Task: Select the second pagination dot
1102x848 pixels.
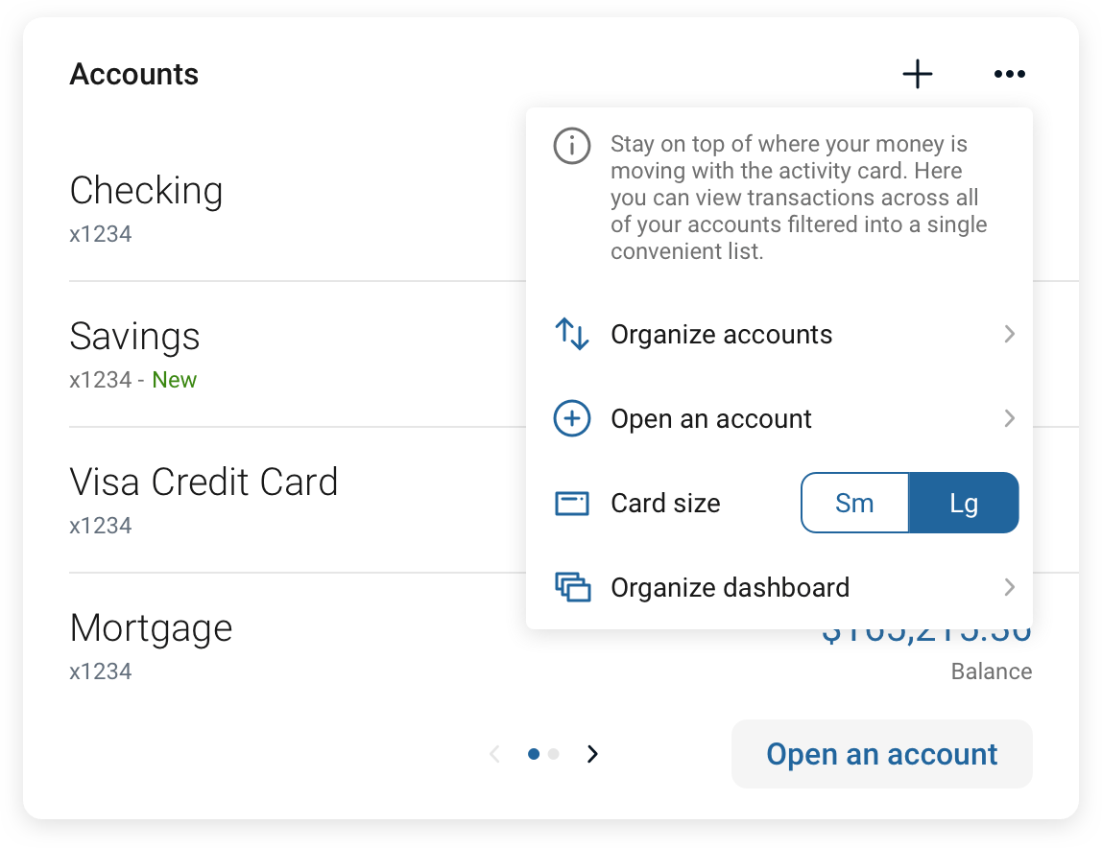Action: (554, 754)
